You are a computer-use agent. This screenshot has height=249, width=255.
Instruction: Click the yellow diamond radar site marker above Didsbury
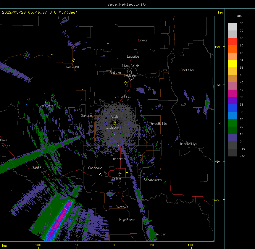[115, 123]
